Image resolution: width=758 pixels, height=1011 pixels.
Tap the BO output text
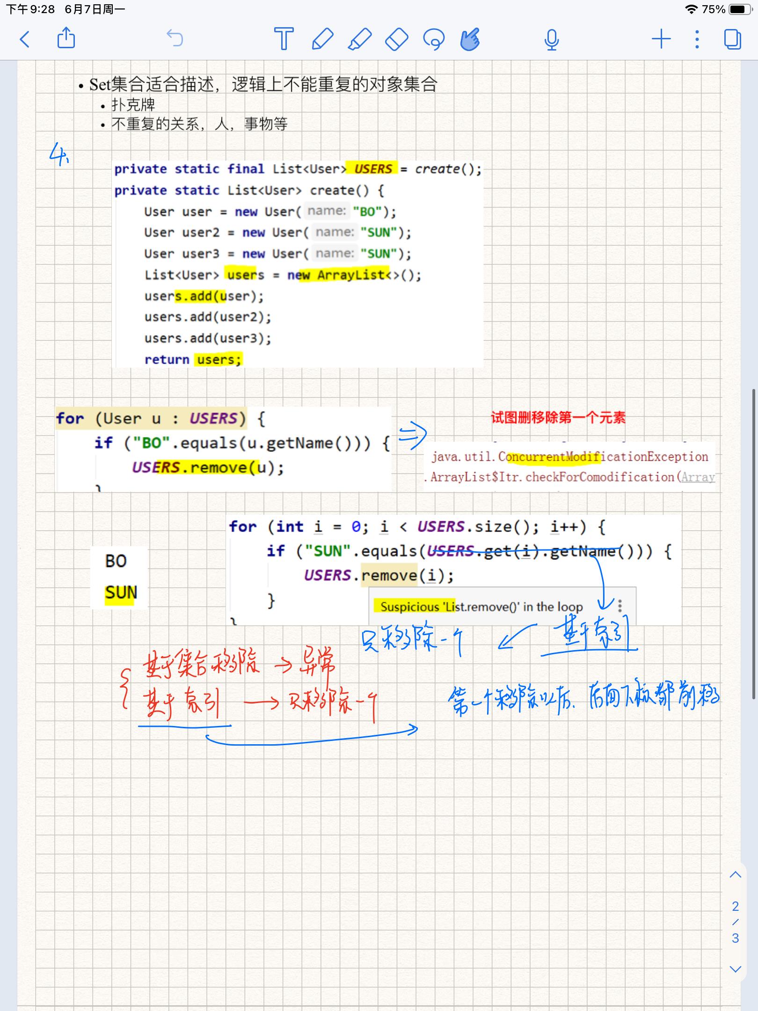coord(116,561)
